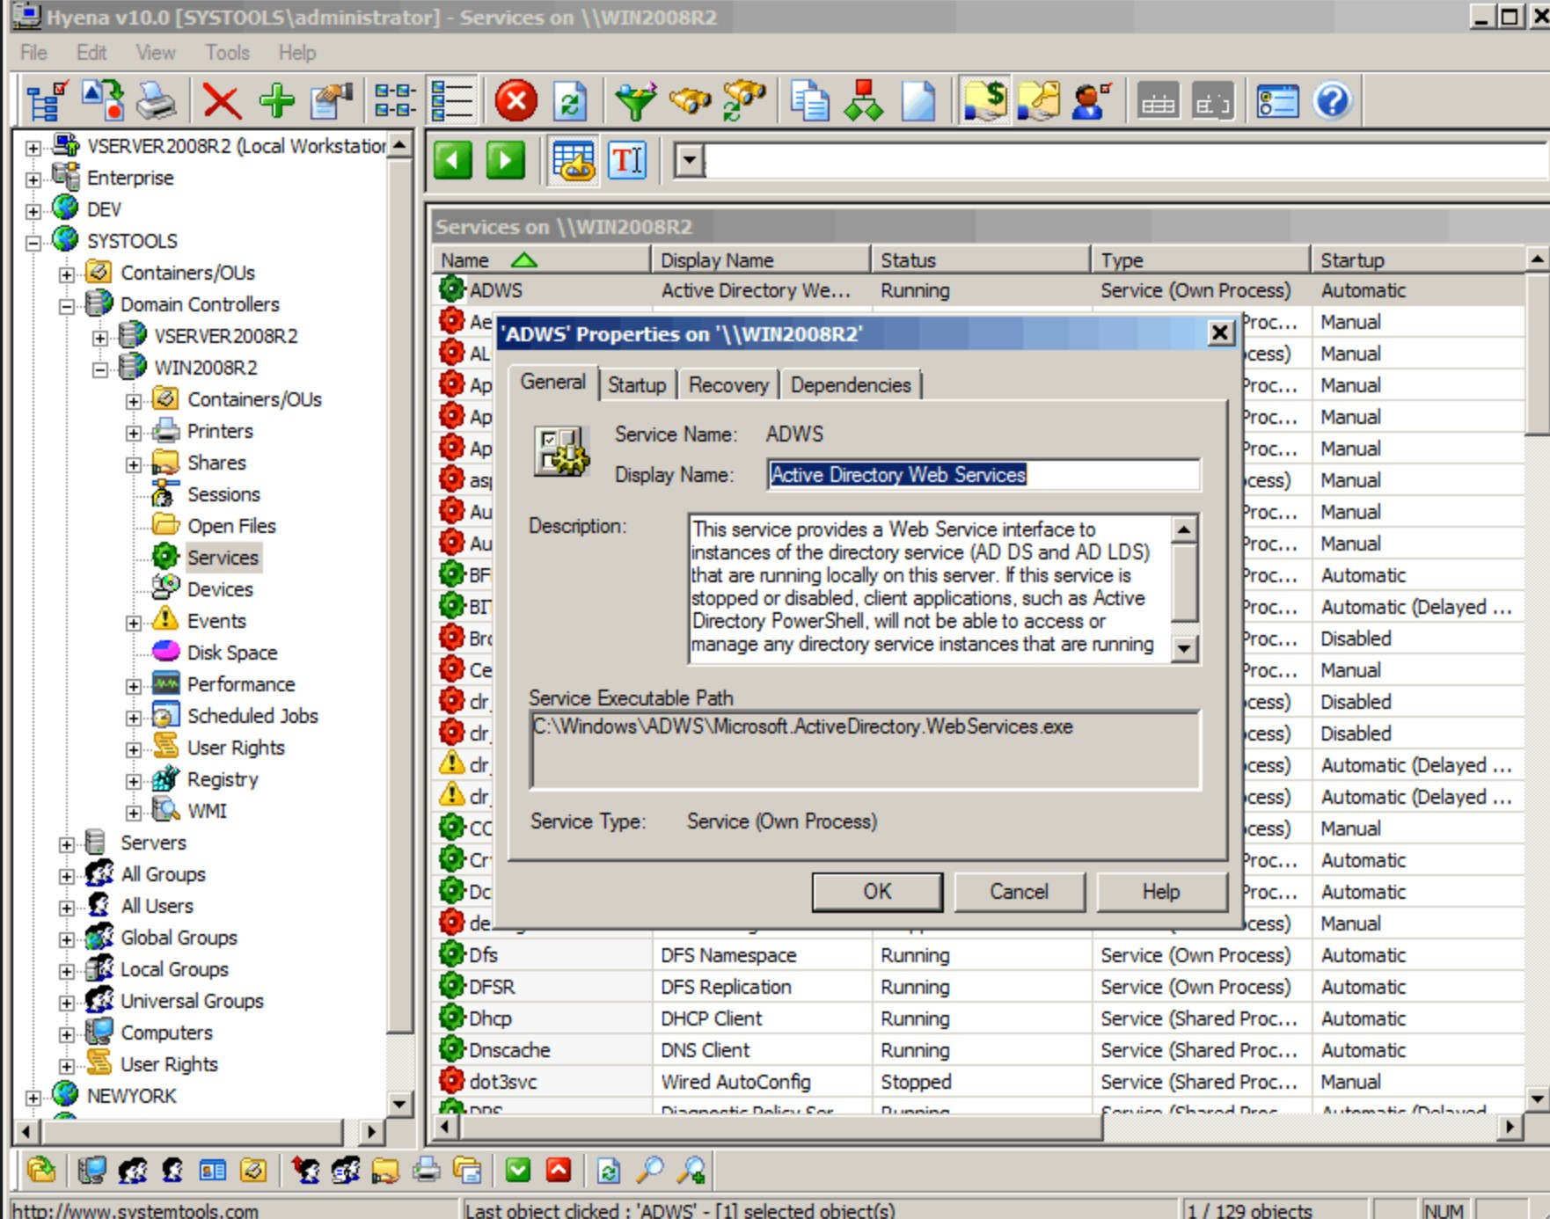The width and height of the screenshot is (1550, 1219).
Task: Toggle the dollar-sign folder toolbar button
Action: tap(985, 101)
